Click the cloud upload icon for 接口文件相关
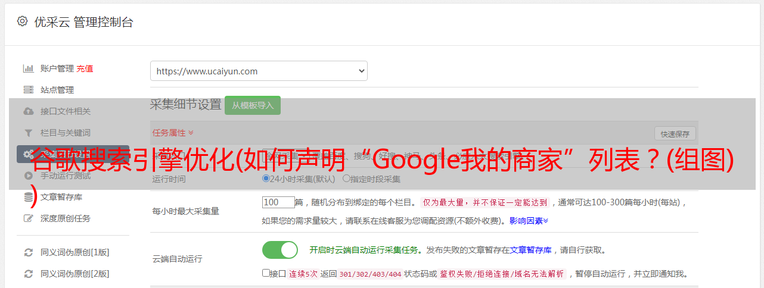The image size is (764, 288). pos(28,111)
